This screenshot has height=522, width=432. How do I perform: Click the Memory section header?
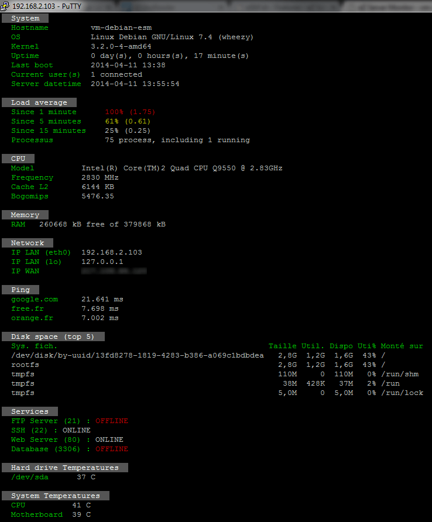point(25,215)
